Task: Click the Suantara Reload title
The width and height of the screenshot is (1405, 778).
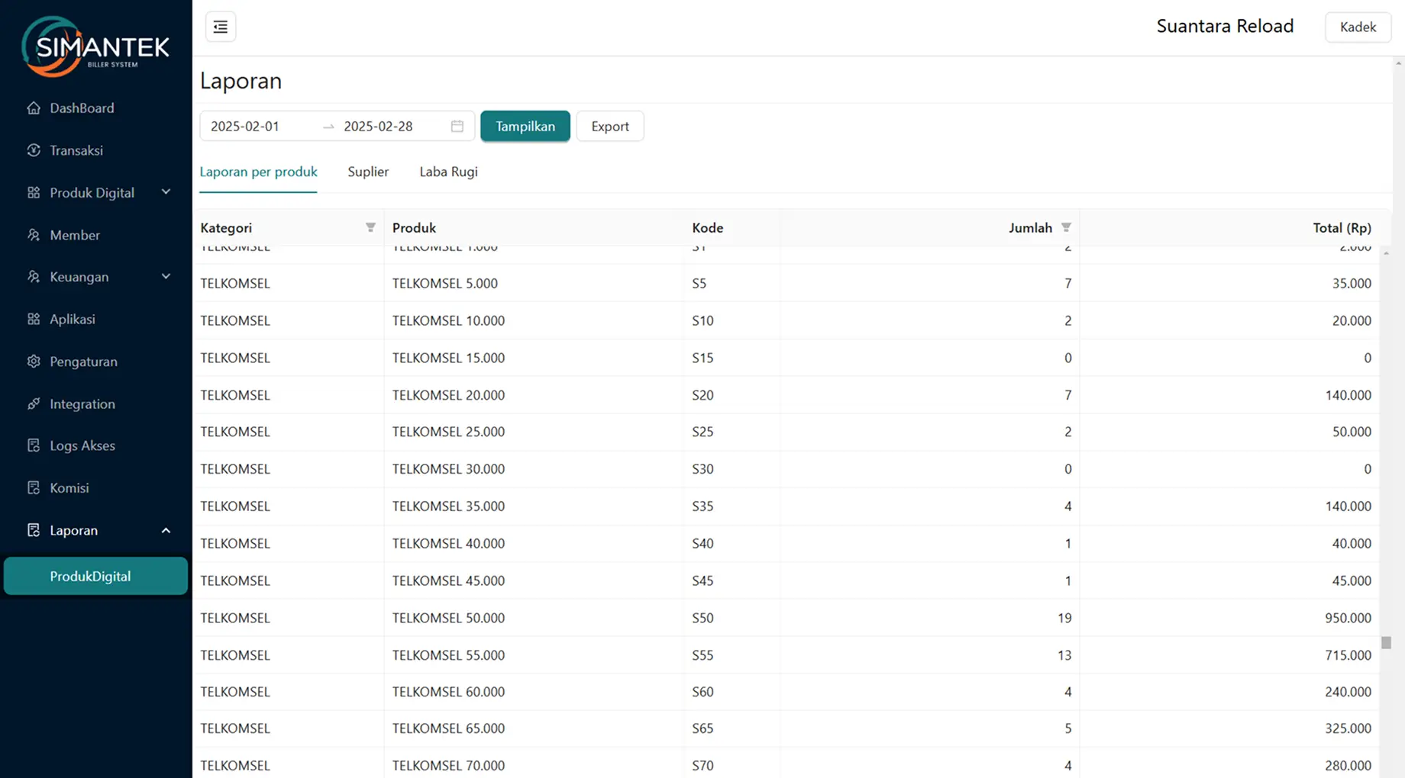Action: pos(1225,27)
